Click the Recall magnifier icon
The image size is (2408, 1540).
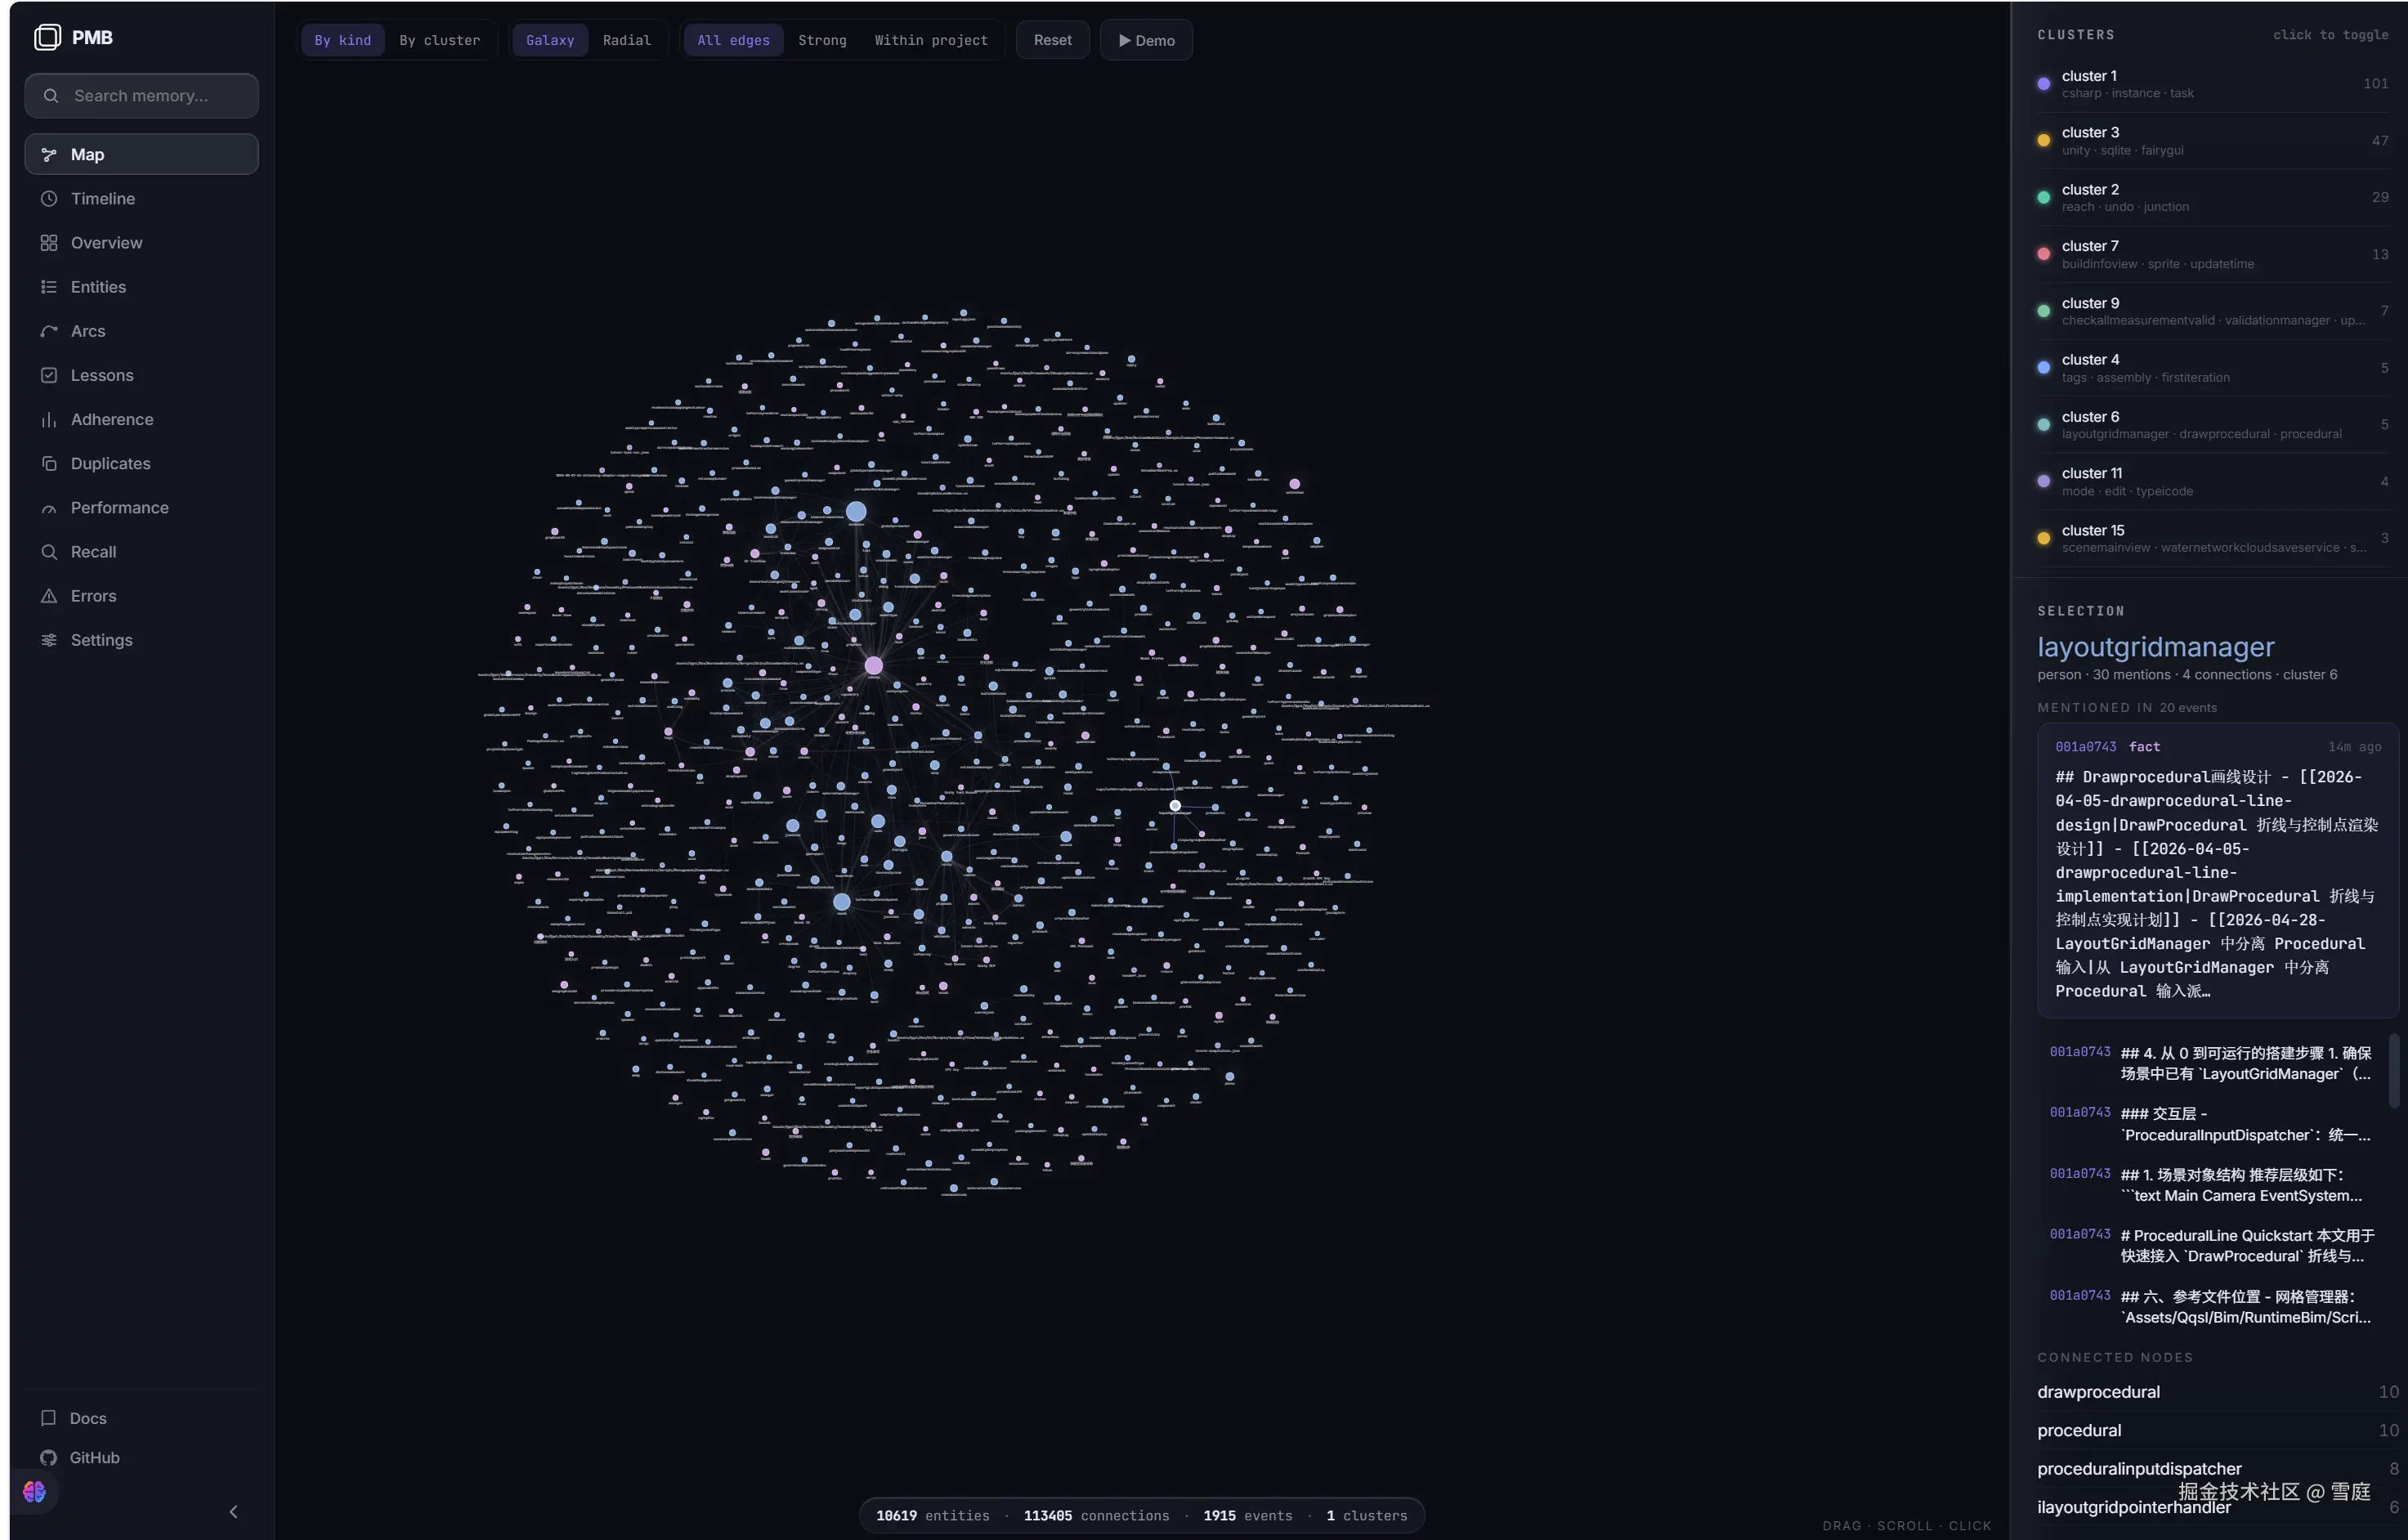[x=48, y=552]
